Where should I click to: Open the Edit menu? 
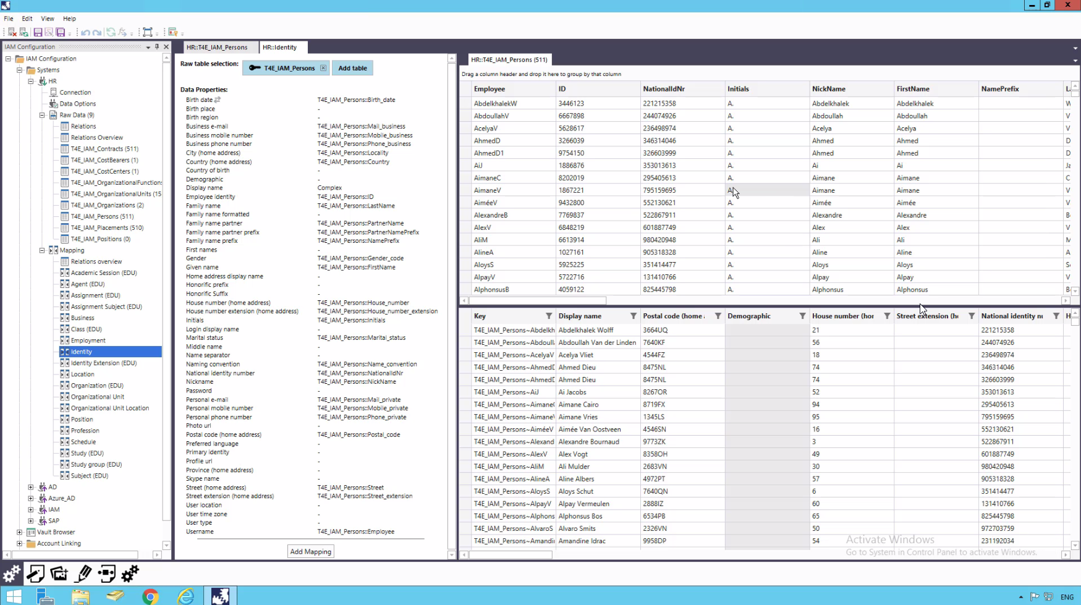(x=27, y=19)
